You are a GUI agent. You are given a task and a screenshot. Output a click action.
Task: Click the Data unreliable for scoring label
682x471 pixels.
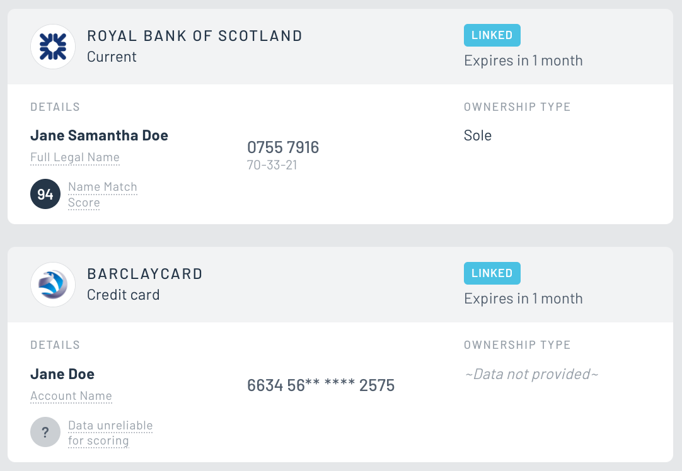click(x=110, y=433)
